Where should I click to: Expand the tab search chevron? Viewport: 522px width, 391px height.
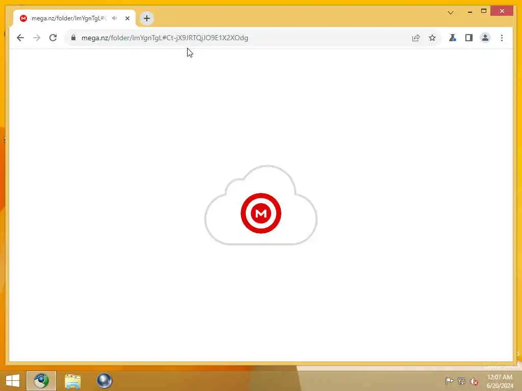click(451, 13)
